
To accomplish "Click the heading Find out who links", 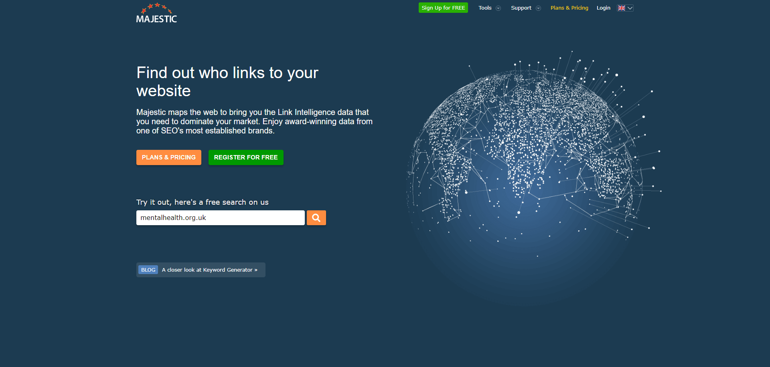I will [x=227, y=82].
